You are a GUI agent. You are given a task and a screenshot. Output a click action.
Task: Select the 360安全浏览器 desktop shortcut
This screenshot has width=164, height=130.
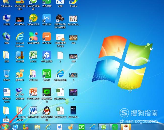33,5
